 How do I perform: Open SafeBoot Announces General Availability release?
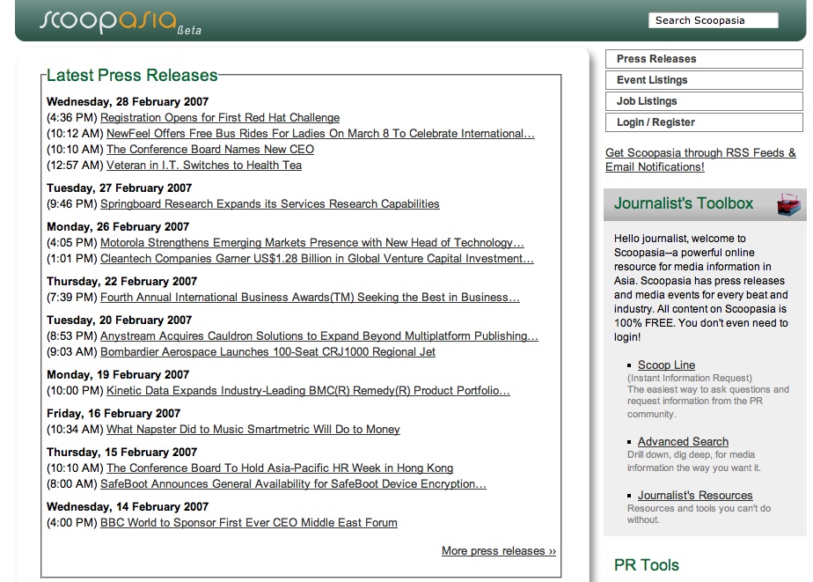(x=294, y=484)
